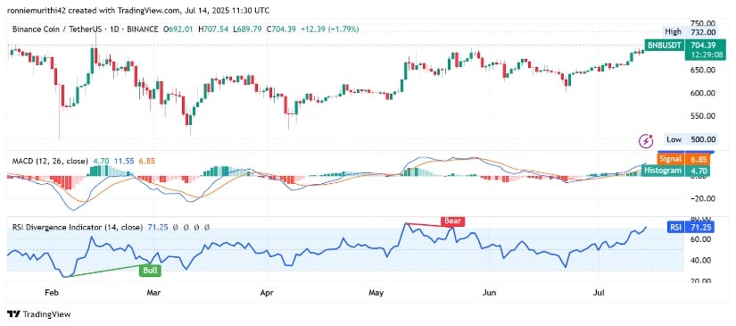Click the 750.00 price axis value

tap(703, 23)
